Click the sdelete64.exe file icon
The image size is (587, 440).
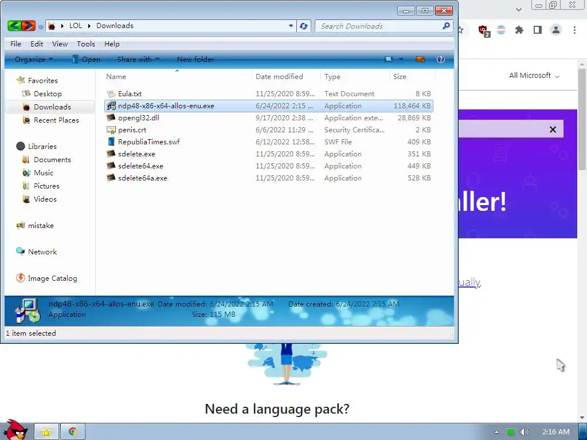click(111, 166)
